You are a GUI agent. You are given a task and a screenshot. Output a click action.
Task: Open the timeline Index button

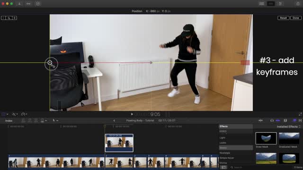pyautogui.click(x=9, y=121)
